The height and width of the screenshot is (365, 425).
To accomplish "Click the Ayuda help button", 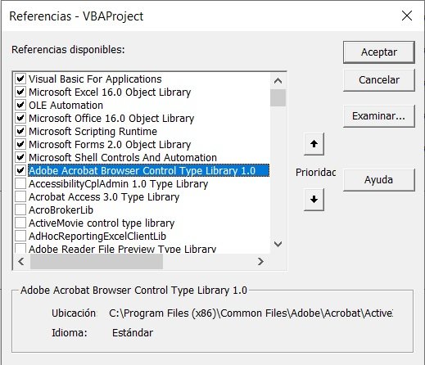I will pyautogui.click(x=379, y=180).
